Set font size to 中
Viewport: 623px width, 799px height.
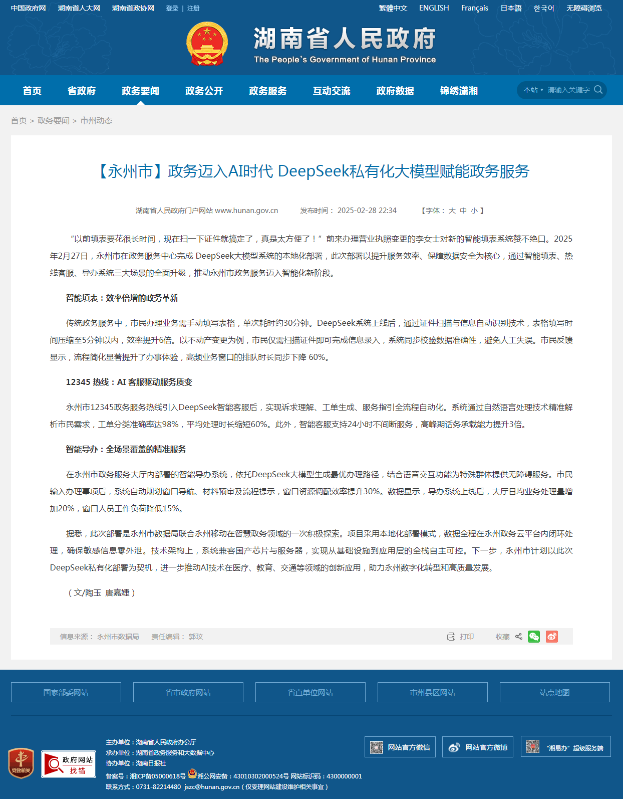[x=463, y=211]
